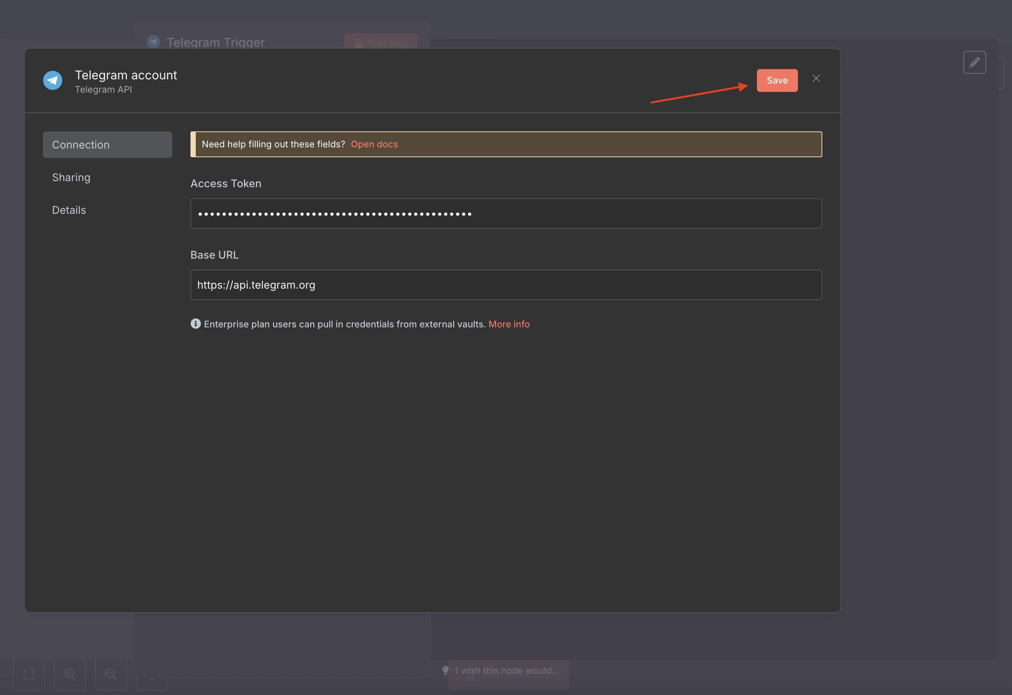The height and width of the screenshot is (695, 1012).
Task: Open the Sharing tab
Action: click(71, 177)
